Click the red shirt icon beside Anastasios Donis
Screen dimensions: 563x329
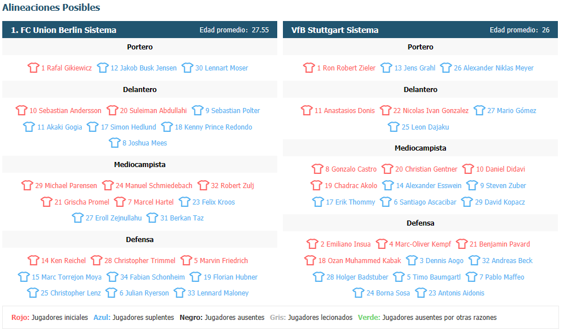tap(307, 110)
